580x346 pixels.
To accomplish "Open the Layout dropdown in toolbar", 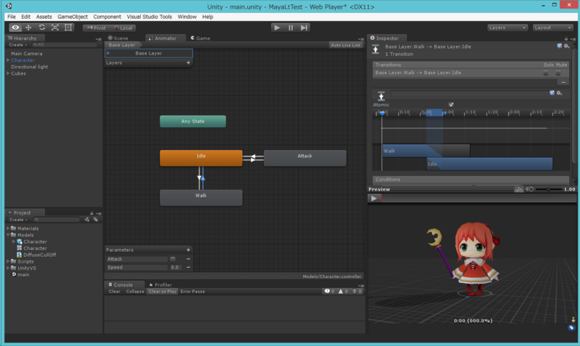I will (553, 28).
